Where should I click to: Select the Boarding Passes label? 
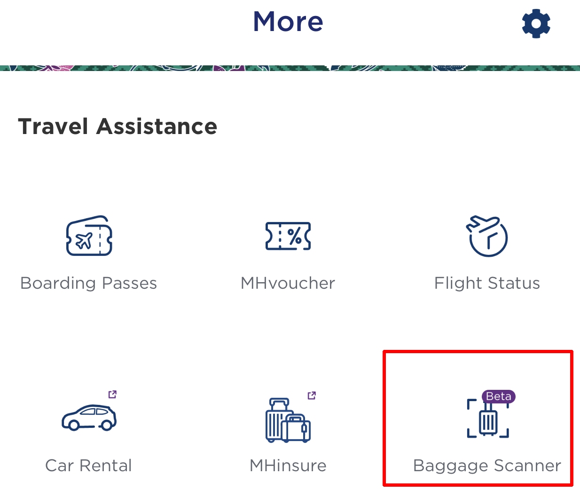click(x=89, y=283)
